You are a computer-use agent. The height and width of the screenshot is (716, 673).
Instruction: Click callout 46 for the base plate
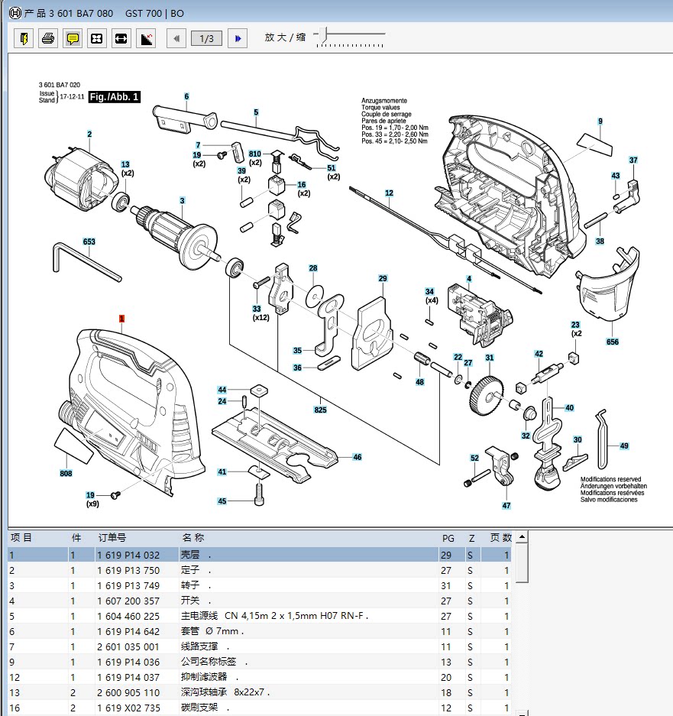point(357,457)
